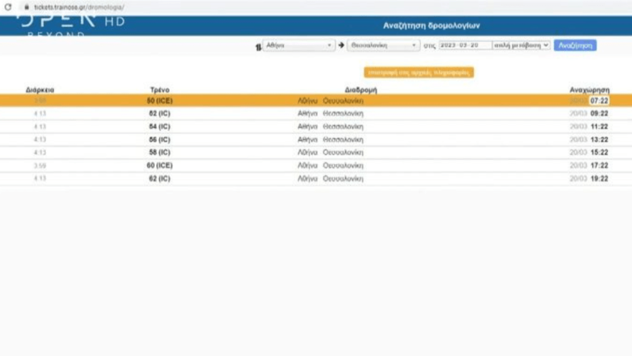Click the padlock icon in address bar

click(x=26, y=7)
